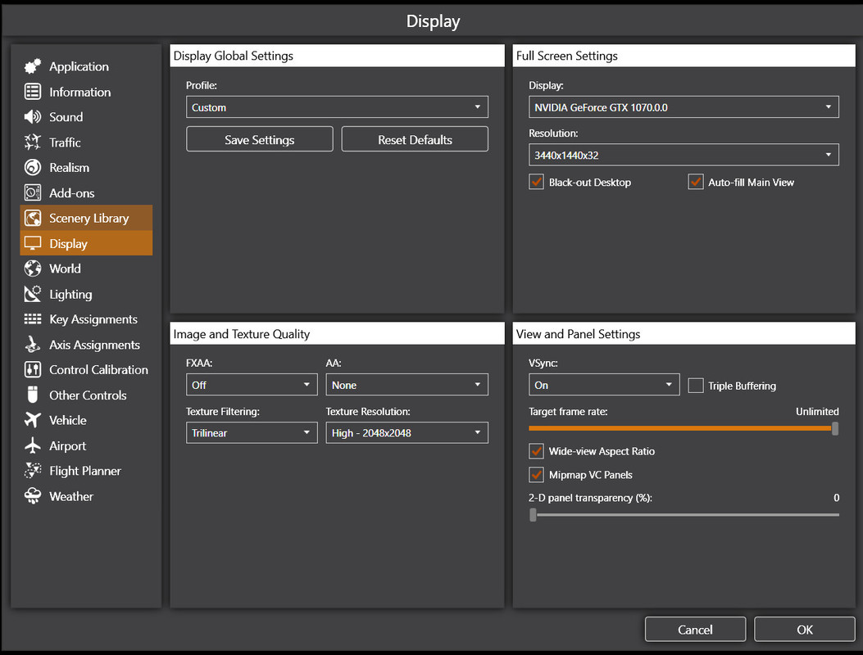Click the Information list icon

click(x=33, y=92)
